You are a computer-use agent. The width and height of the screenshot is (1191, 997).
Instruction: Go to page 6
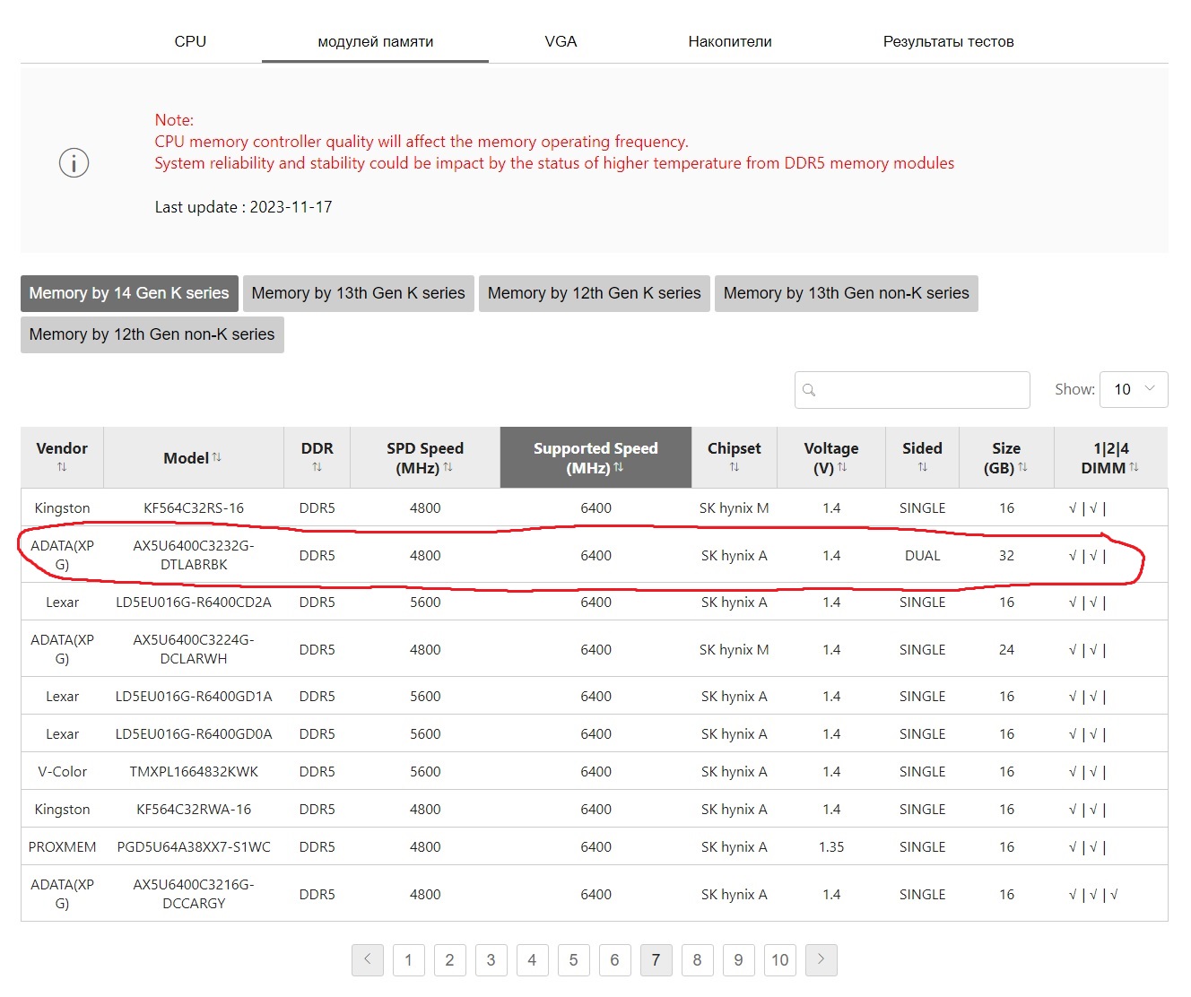pyautogui.click(x=615, y=959)
